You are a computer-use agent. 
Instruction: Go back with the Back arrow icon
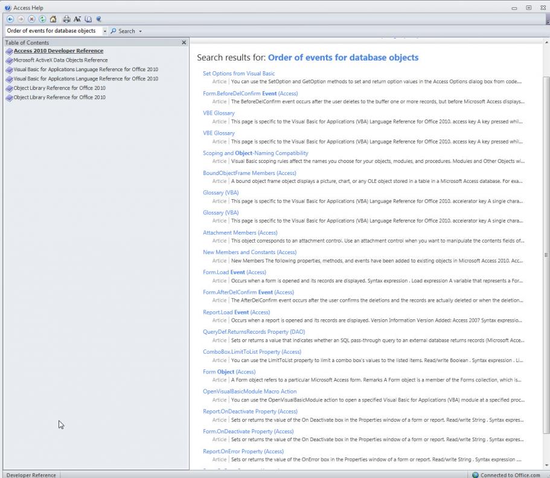pyautogui.click(x=10, y=19)
